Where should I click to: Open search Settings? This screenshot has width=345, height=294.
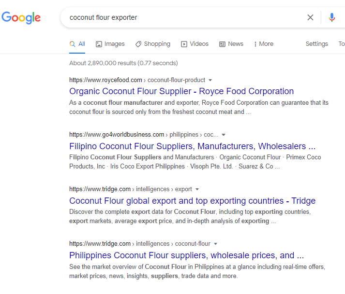316,44
